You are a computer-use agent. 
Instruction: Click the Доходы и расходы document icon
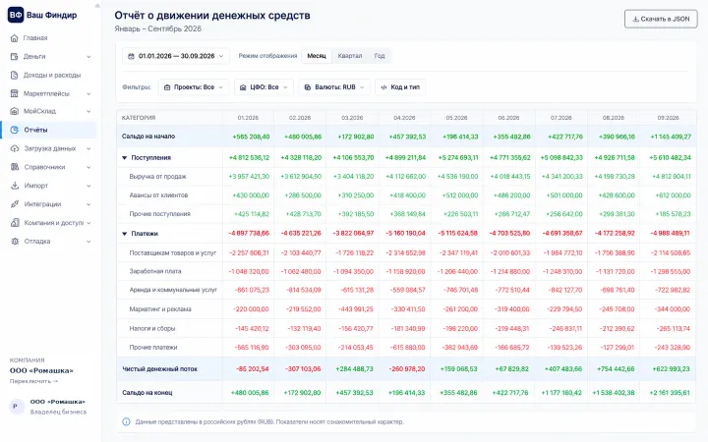click(x=15, y=75)
